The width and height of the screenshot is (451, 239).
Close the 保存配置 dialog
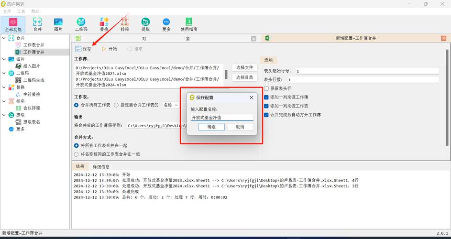(x=252, y=98)
